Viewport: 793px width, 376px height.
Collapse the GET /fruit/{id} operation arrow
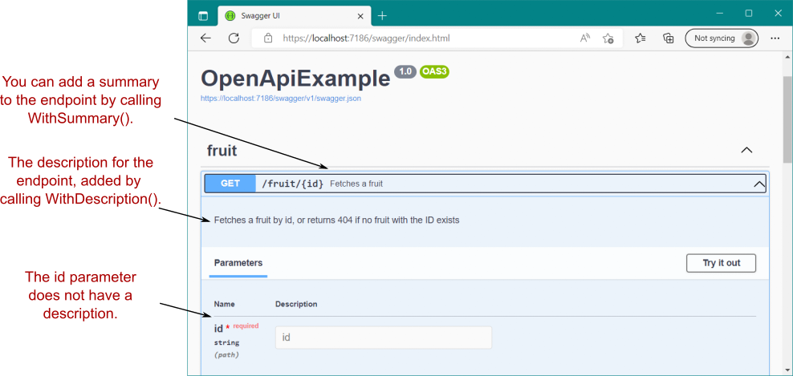pos(759,184)
